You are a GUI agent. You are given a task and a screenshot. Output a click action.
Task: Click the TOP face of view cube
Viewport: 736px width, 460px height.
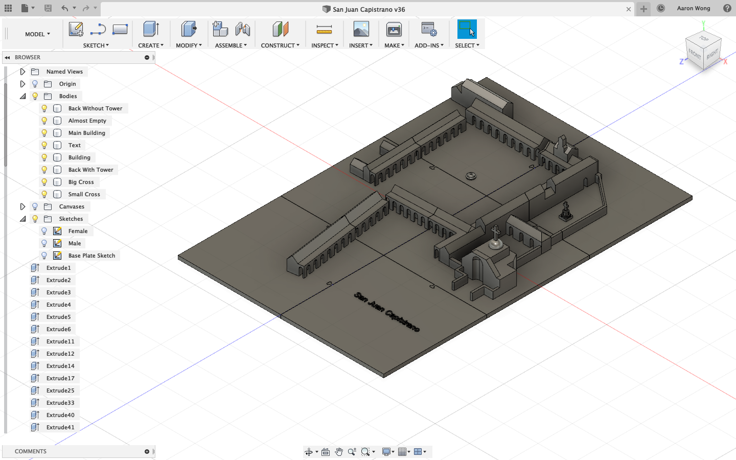(x=704, y=38)
